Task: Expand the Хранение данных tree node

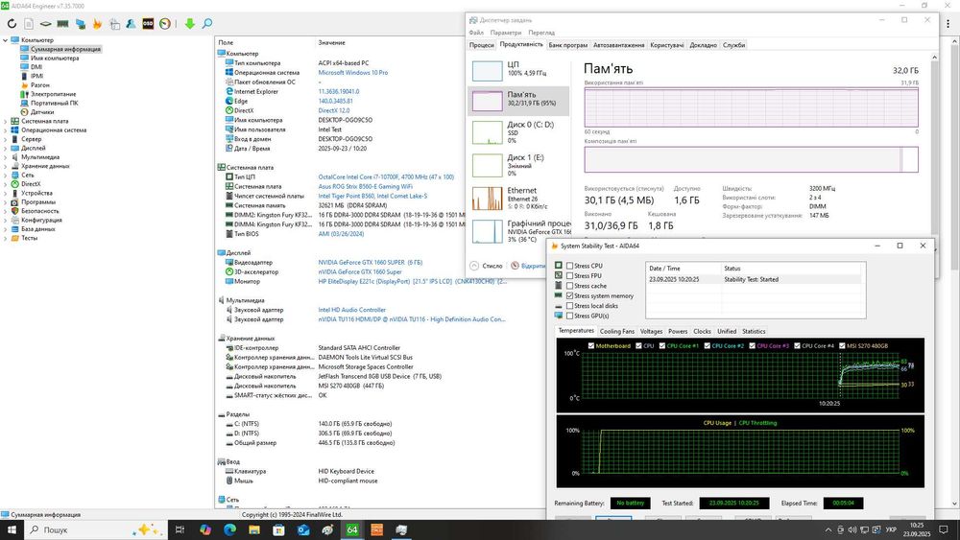Action: point(6,166)
